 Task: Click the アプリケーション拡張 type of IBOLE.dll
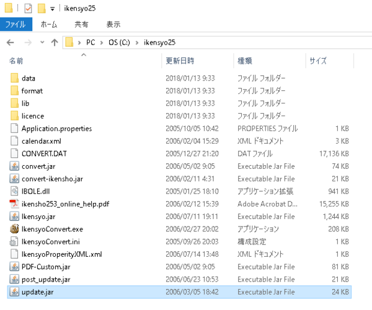265,191
